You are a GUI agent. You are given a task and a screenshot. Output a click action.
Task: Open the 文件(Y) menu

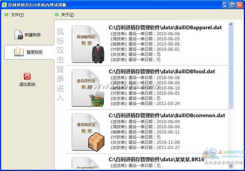coord(17,15)
